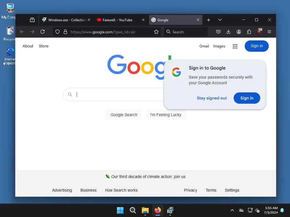The width and height of the screenshot is (290, 217).
Task: Click the Google search input field
Action: click(x=118, y=94)
